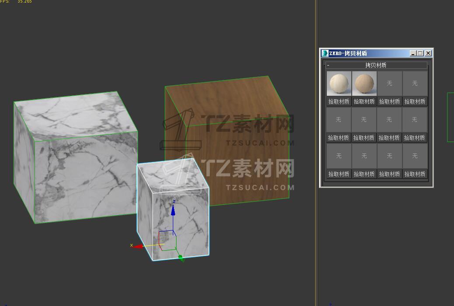Image resolution: width=454 pixels, height=306 pixels.
Task: Click 拾取材质 under third slot of middle row
Action: (x=389, y=138)
